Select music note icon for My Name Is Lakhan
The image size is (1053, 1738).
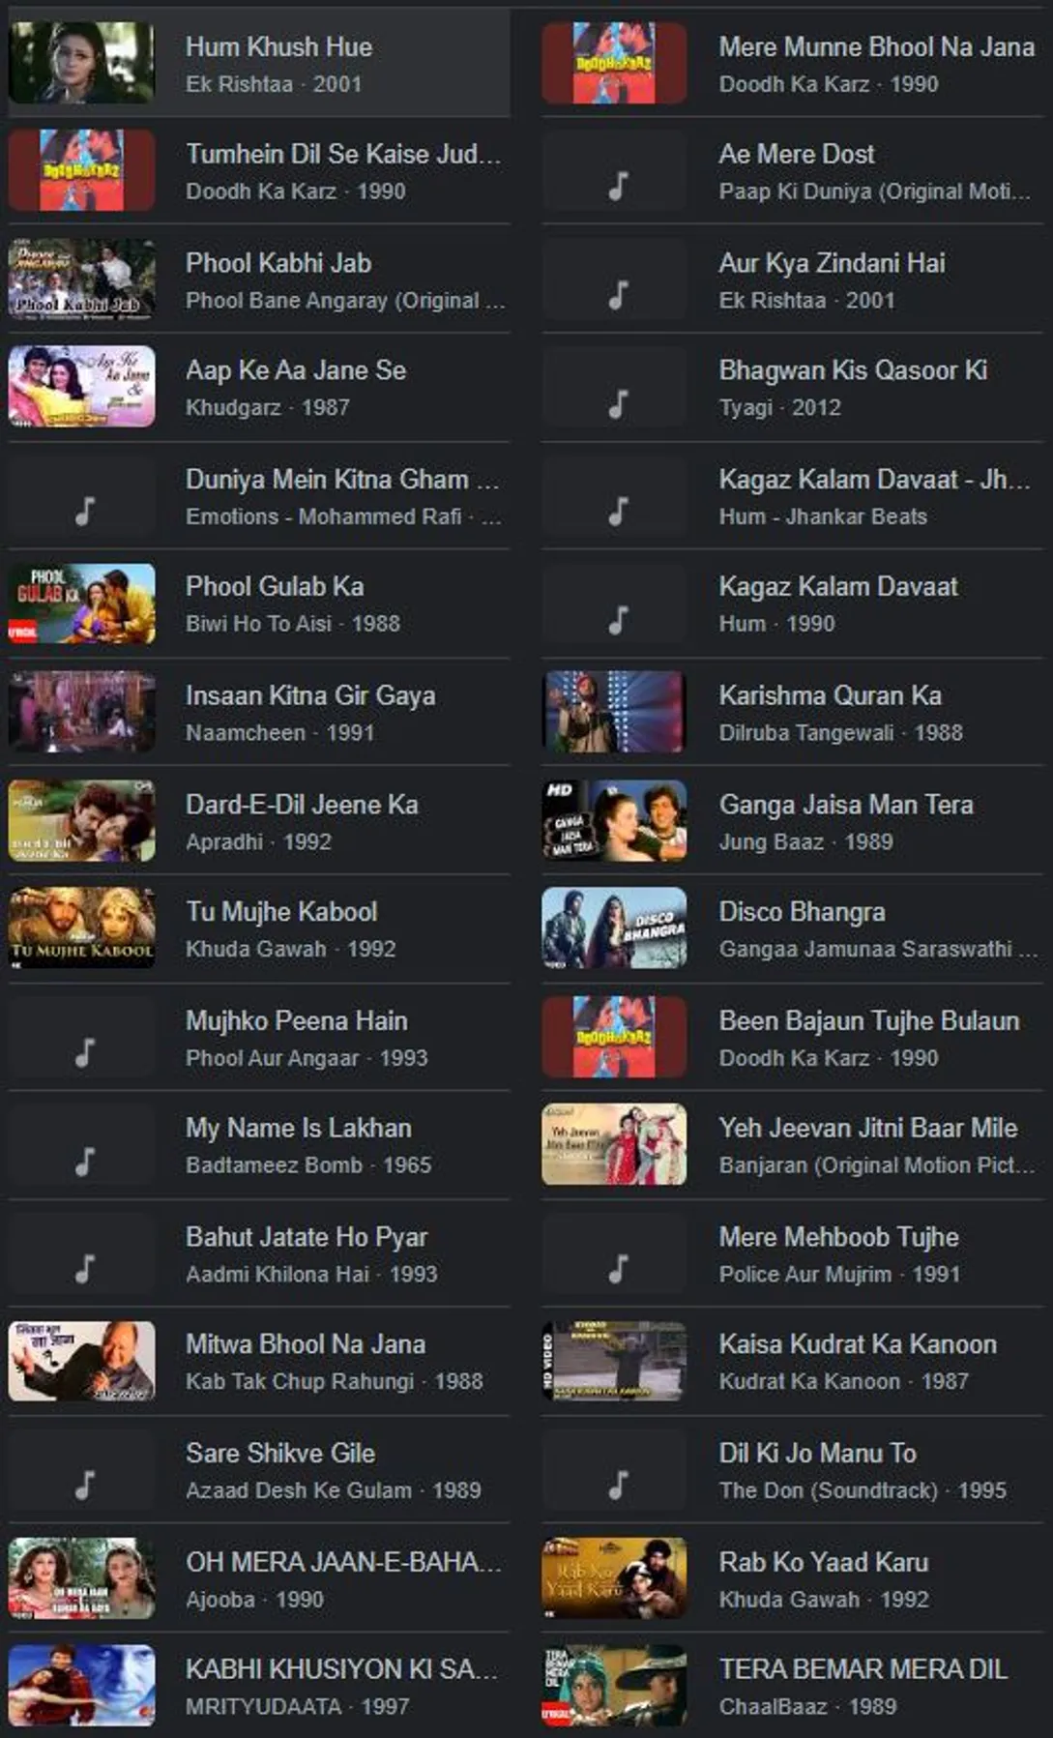[85, 1161]
